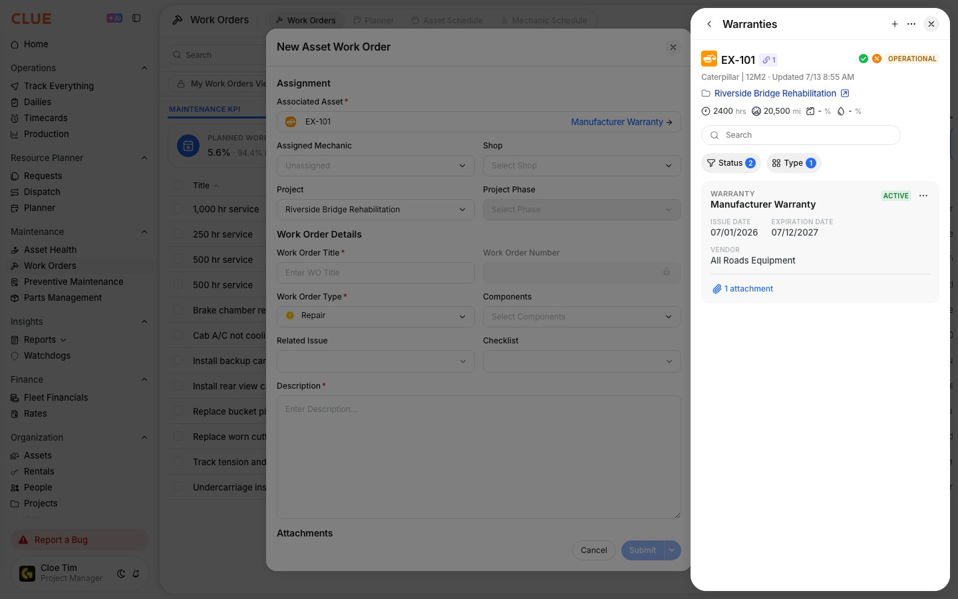Expand Submit button arrow options

point(672,550)
